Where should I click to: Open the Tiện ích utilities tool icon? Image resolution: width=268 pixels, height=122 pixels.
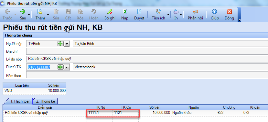(158, 12)
